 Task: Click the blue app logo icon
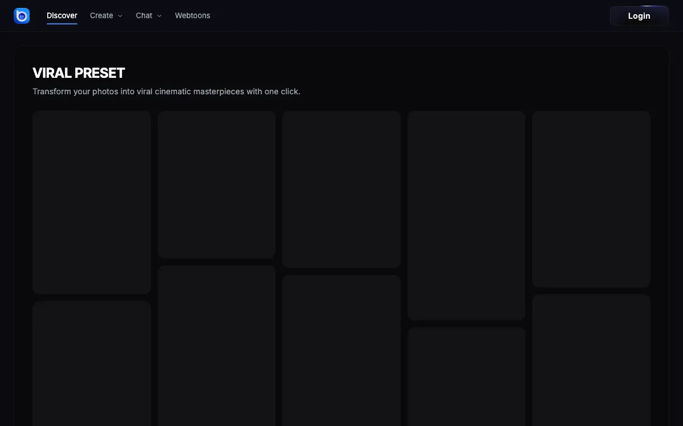pyautogui.click(x=22, y=16)
